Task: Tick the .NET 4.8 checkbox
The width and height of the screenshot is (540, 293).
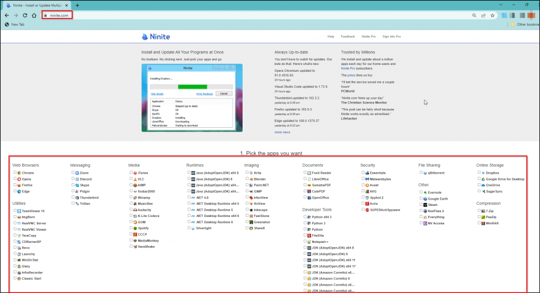Action: click(189, 197)
